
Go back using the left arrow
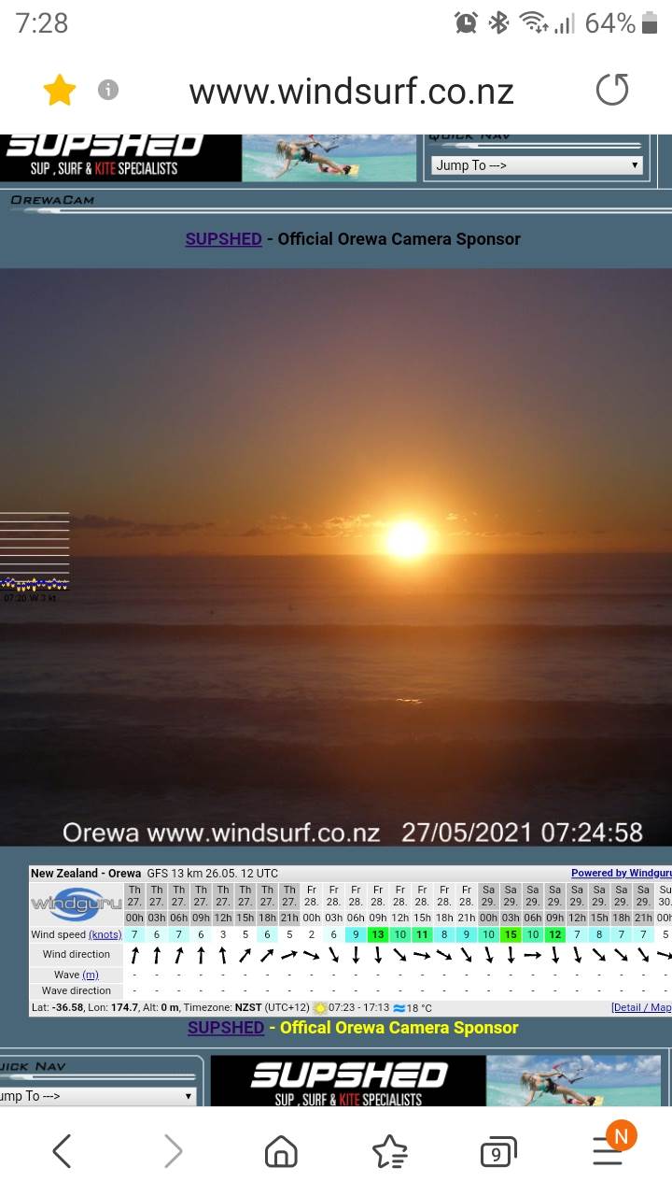pyautogui.click(x=62, y=1151)
